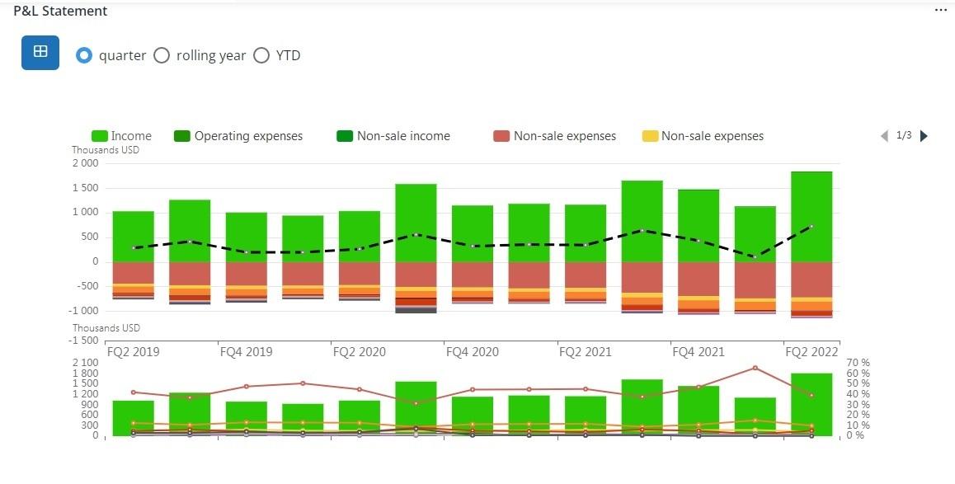Switch to the YTD radio option
The image size is (955, 484).
point(261,55)
